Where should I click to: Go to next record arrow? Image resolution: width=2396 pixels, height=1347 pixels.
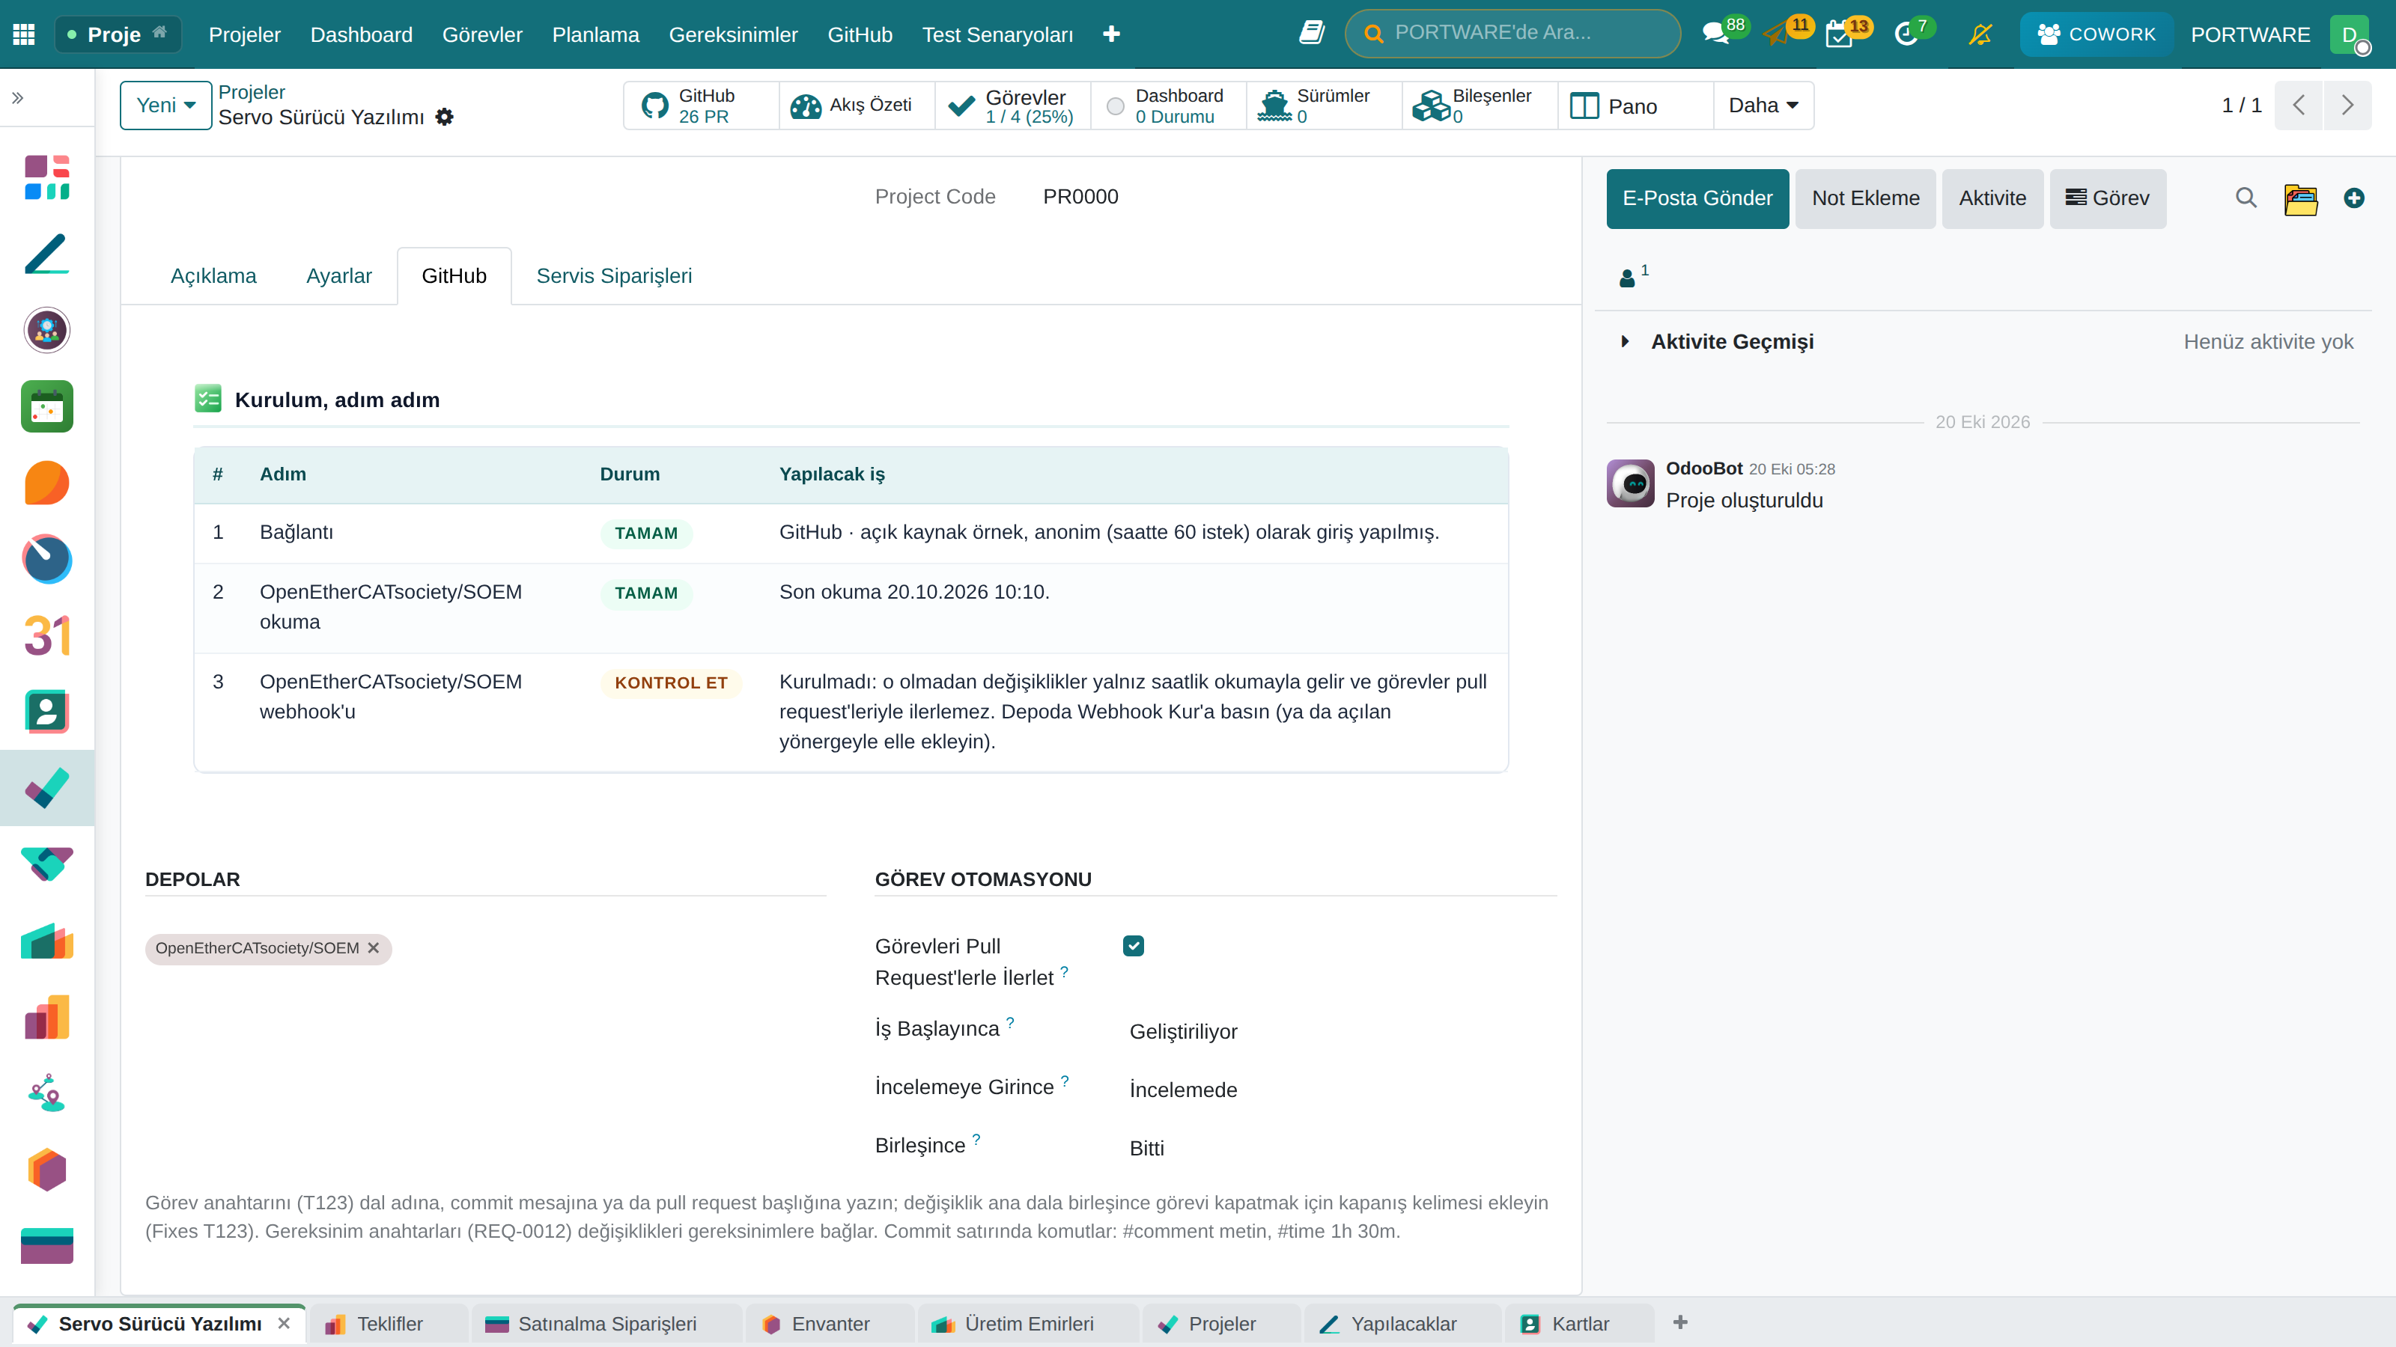click(2347, 105)
